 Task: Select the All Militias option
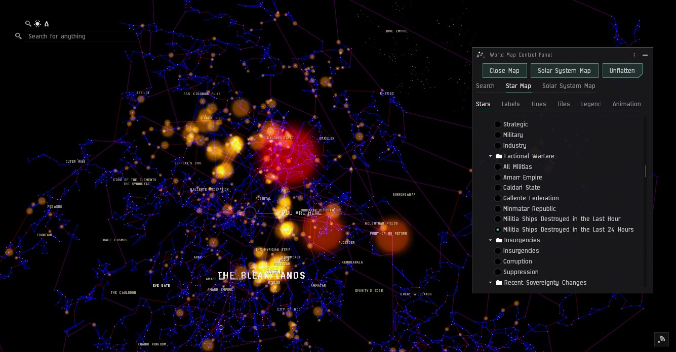click(x=498, y=167)
